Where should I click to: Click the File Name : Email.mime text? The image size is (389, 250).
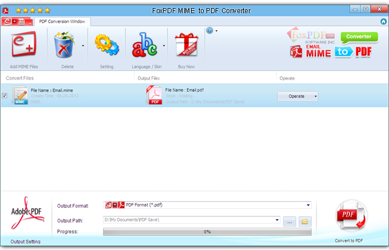coord(51,90)
